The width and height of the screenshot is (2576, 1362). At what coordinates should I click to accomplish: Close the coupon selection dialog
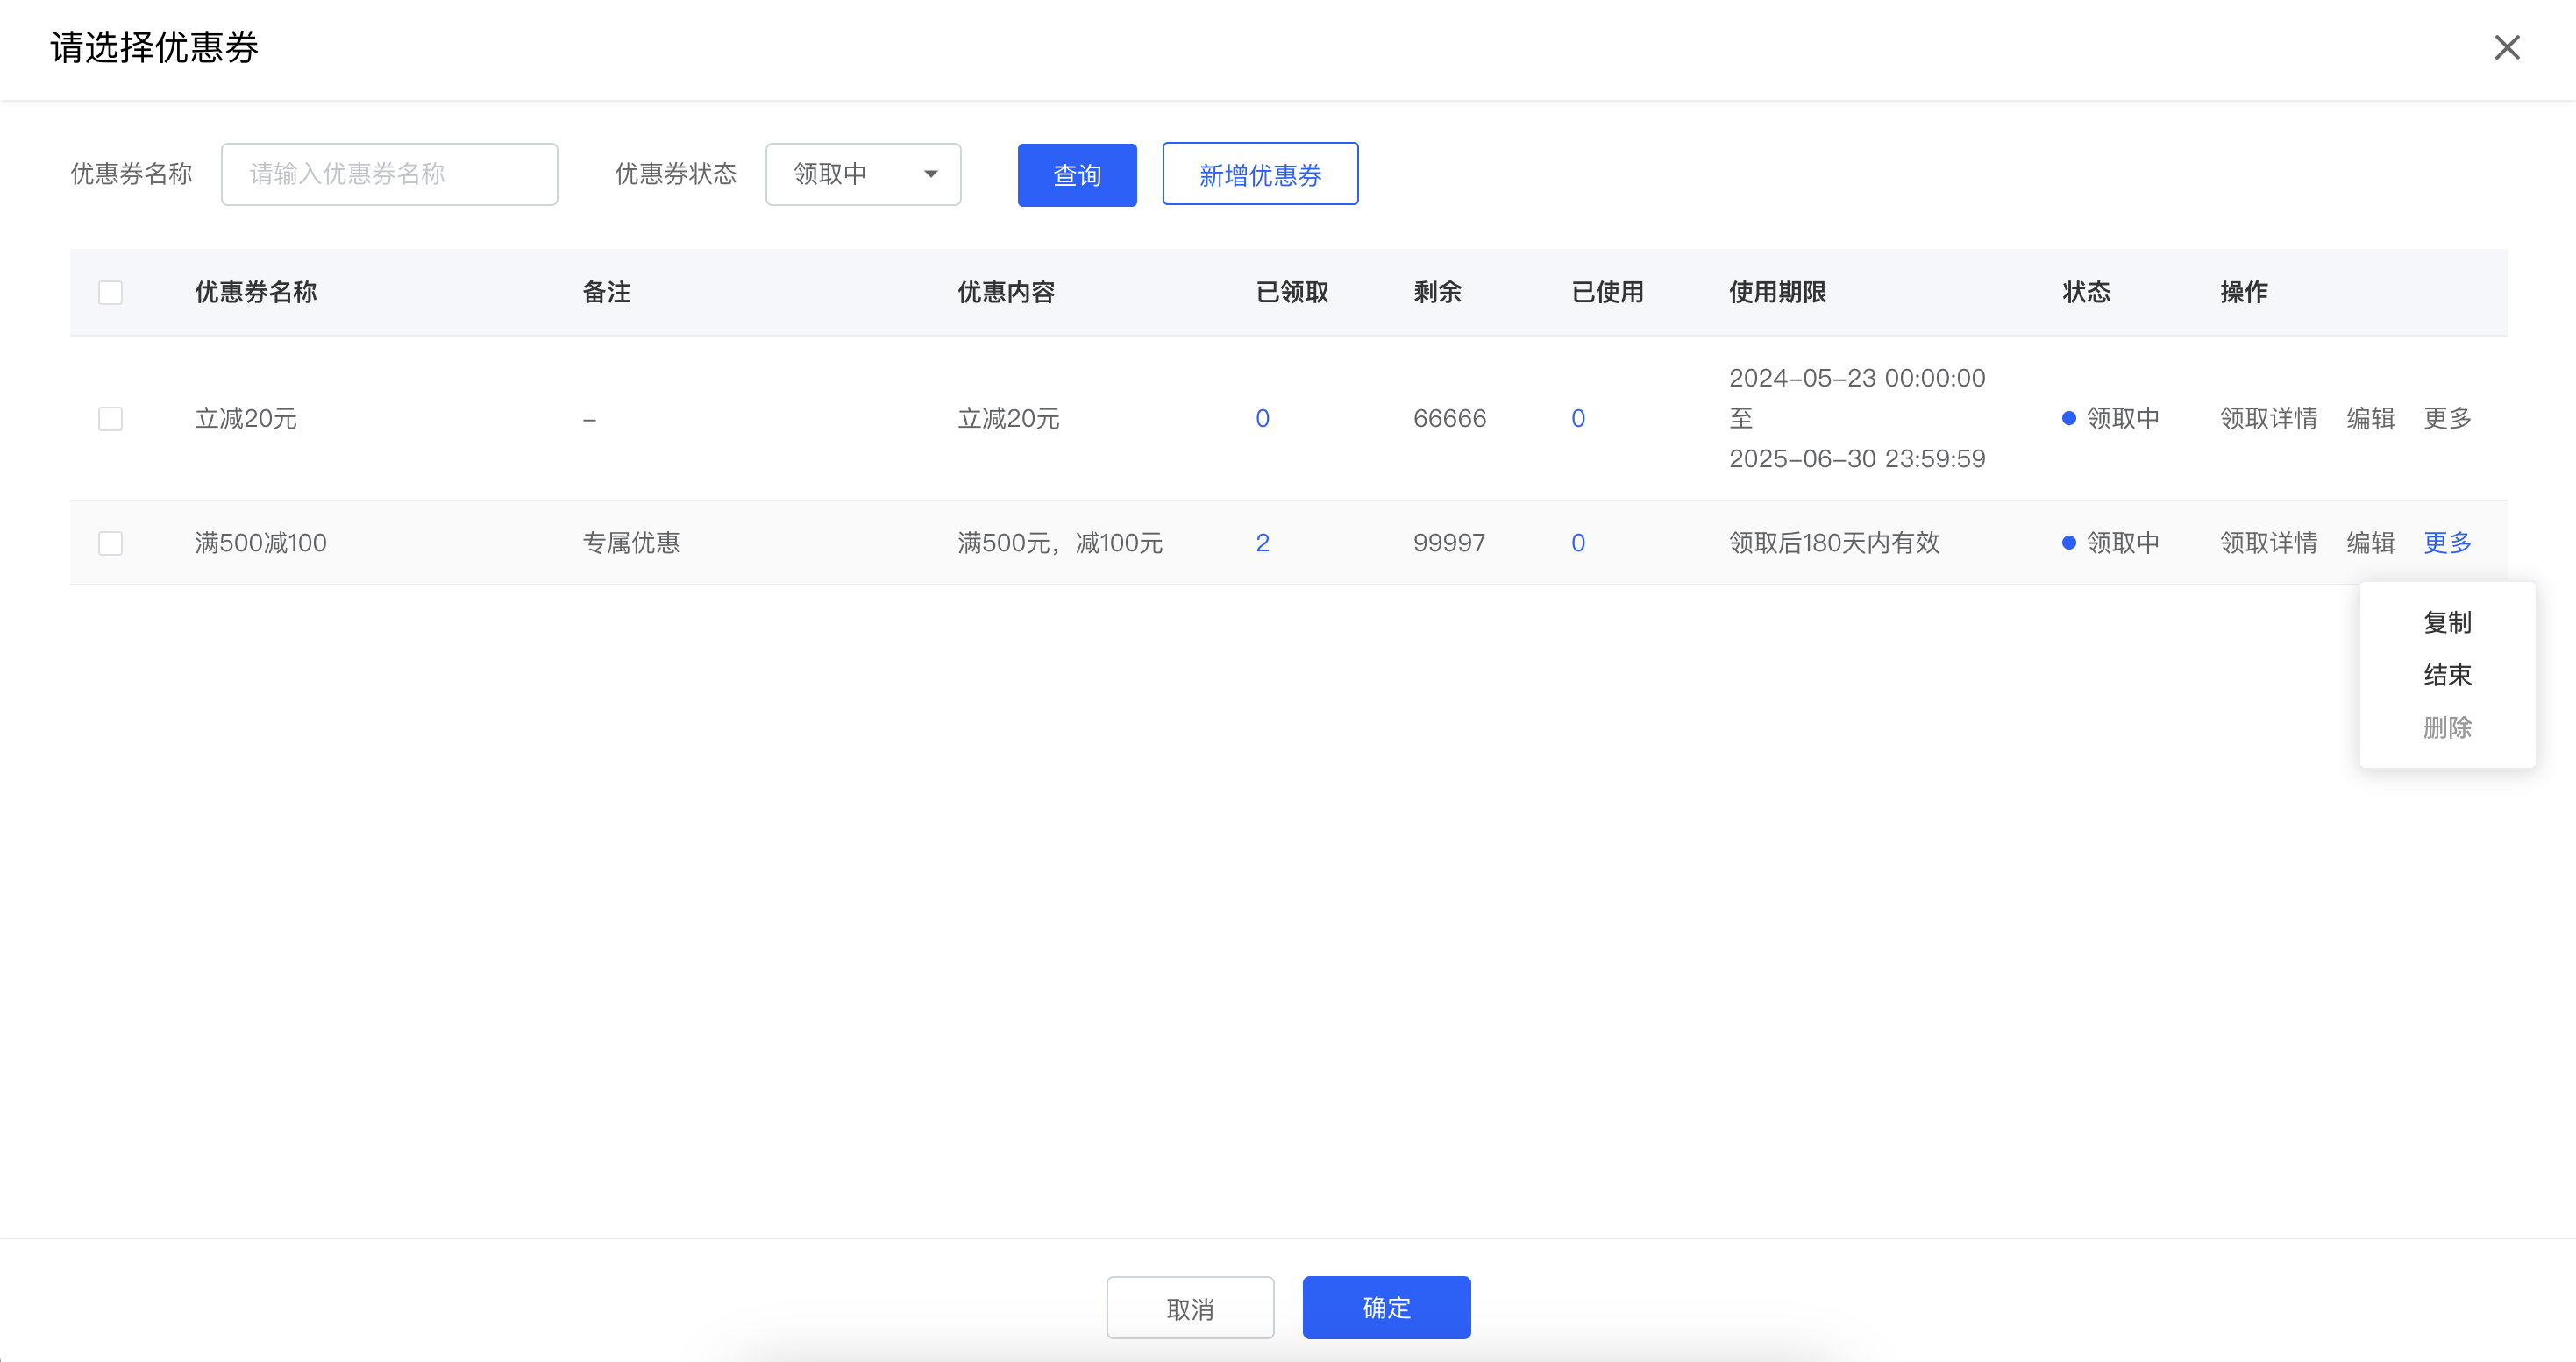(2506, 47)
